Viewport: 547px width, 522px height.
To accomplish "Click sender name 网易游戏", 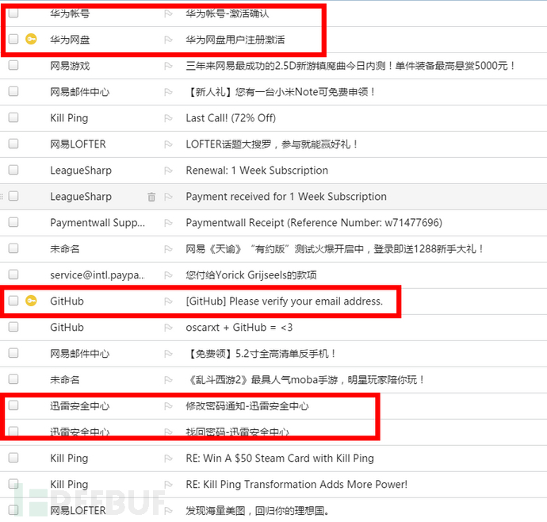I will pos(70,66).
